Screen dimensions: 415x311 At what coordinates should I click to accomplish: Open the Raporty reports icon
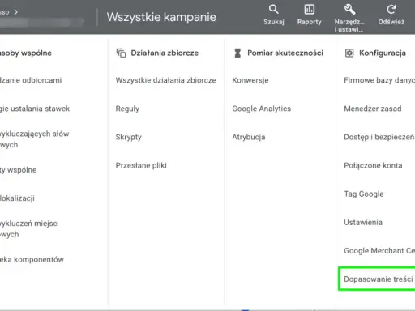coord(310,9)
